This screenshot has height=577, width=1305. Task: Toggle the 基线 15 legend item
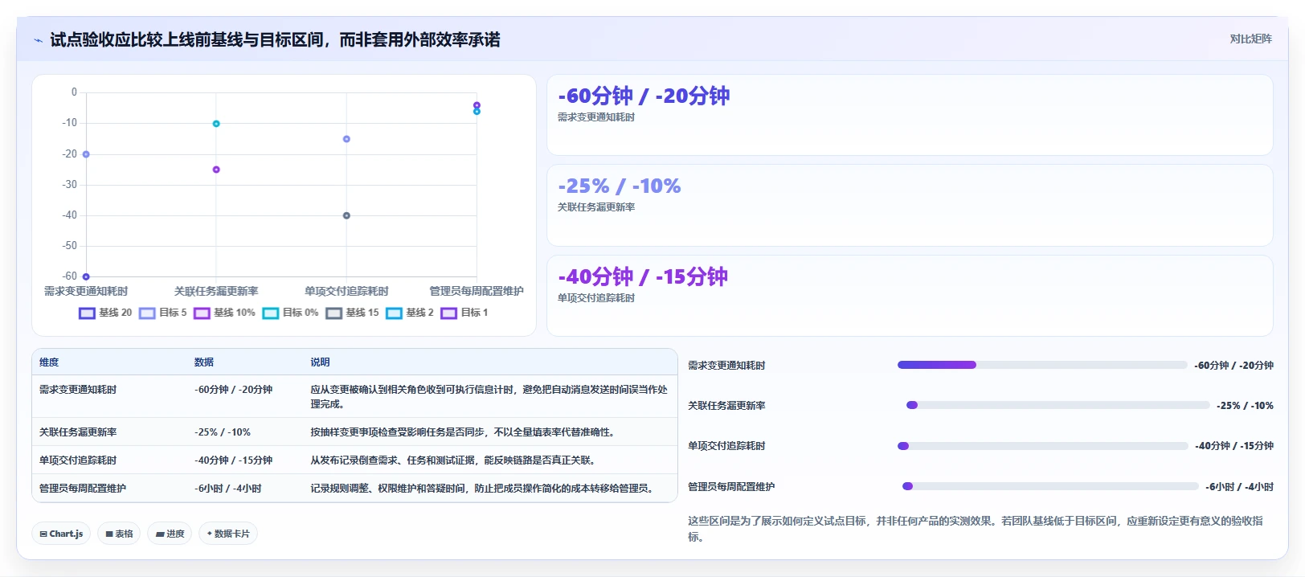pyautogui.click(x=352, y=313)
